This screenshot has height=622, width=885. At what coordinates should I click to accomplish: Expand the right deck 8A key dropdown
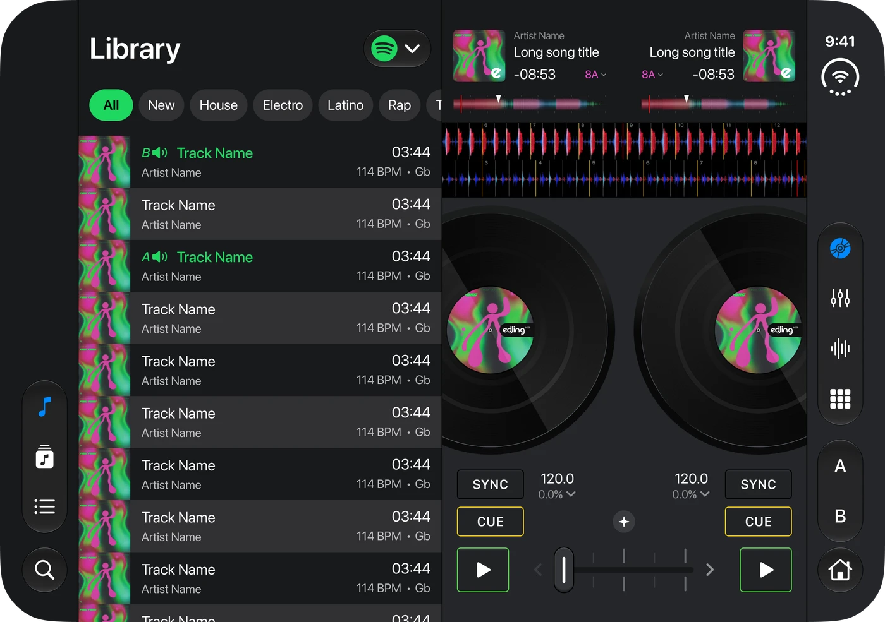point(652,75)
